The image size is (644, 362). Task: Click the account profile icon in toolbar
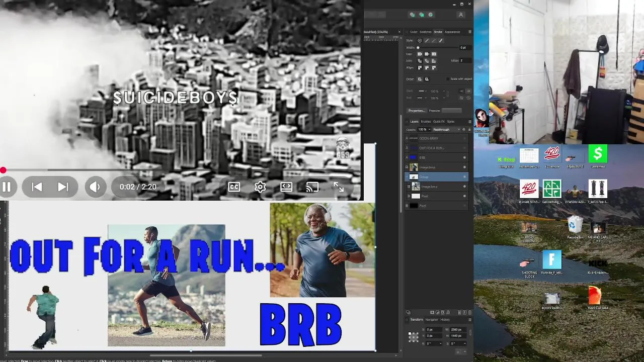460,15
